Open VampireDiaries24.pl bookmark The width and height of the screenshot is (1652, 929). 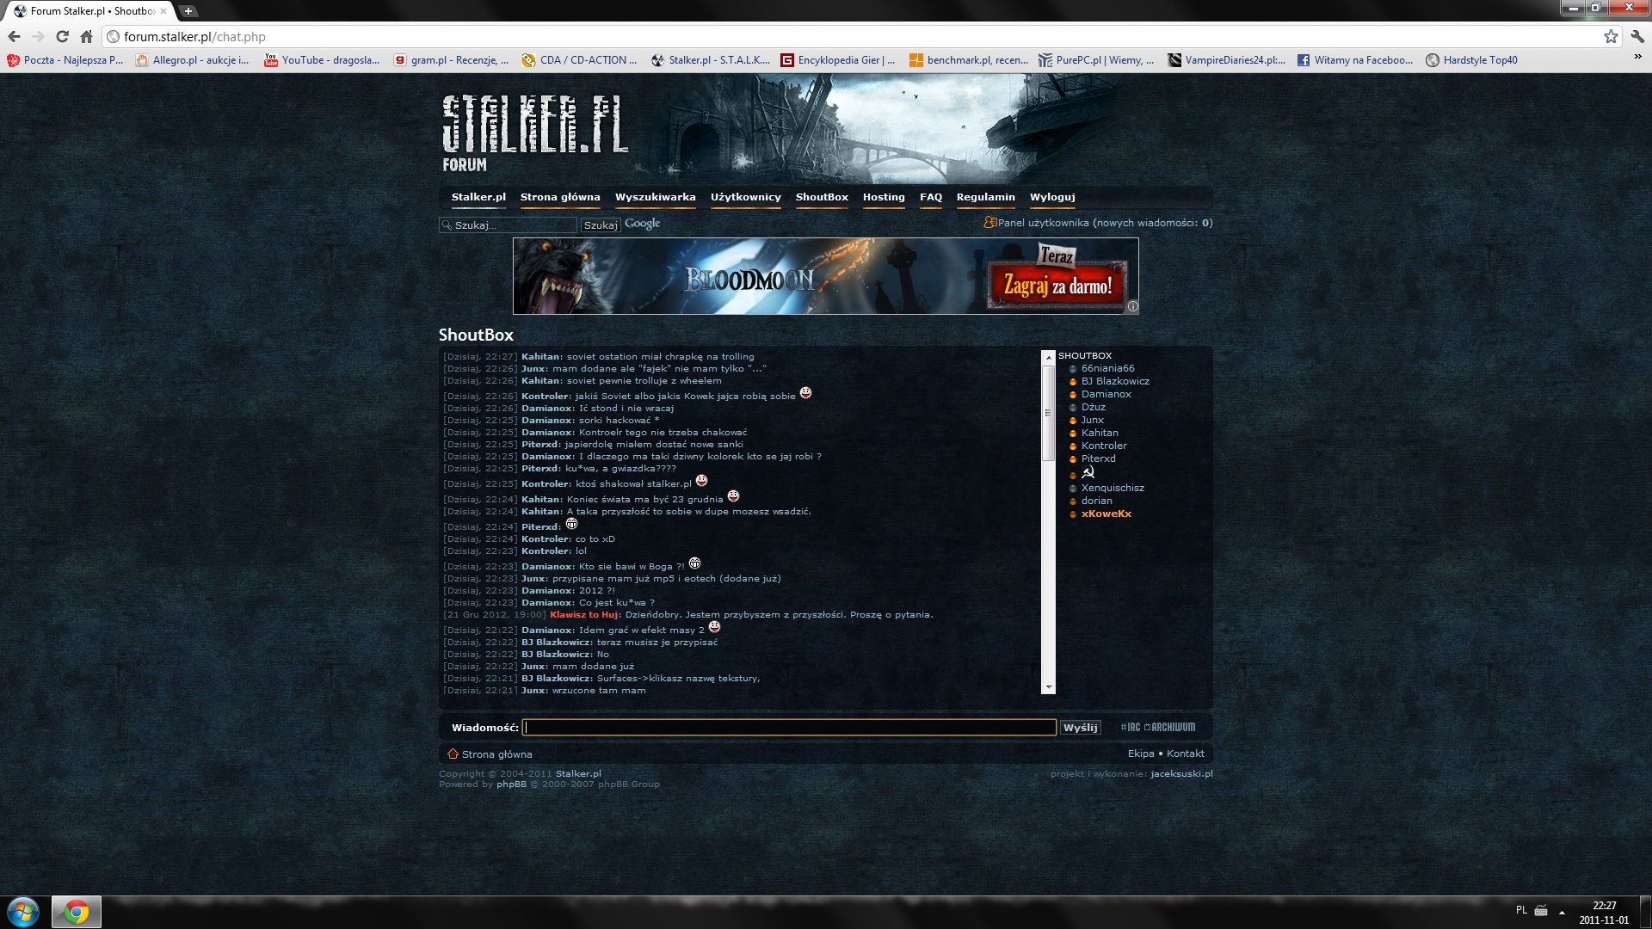(1227, 60)
